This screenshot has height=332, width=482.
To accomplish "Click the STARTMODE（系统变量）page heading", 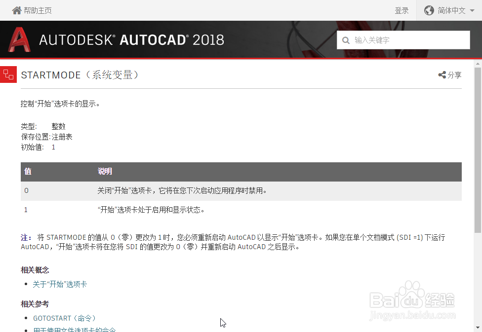I will (80, 75).
